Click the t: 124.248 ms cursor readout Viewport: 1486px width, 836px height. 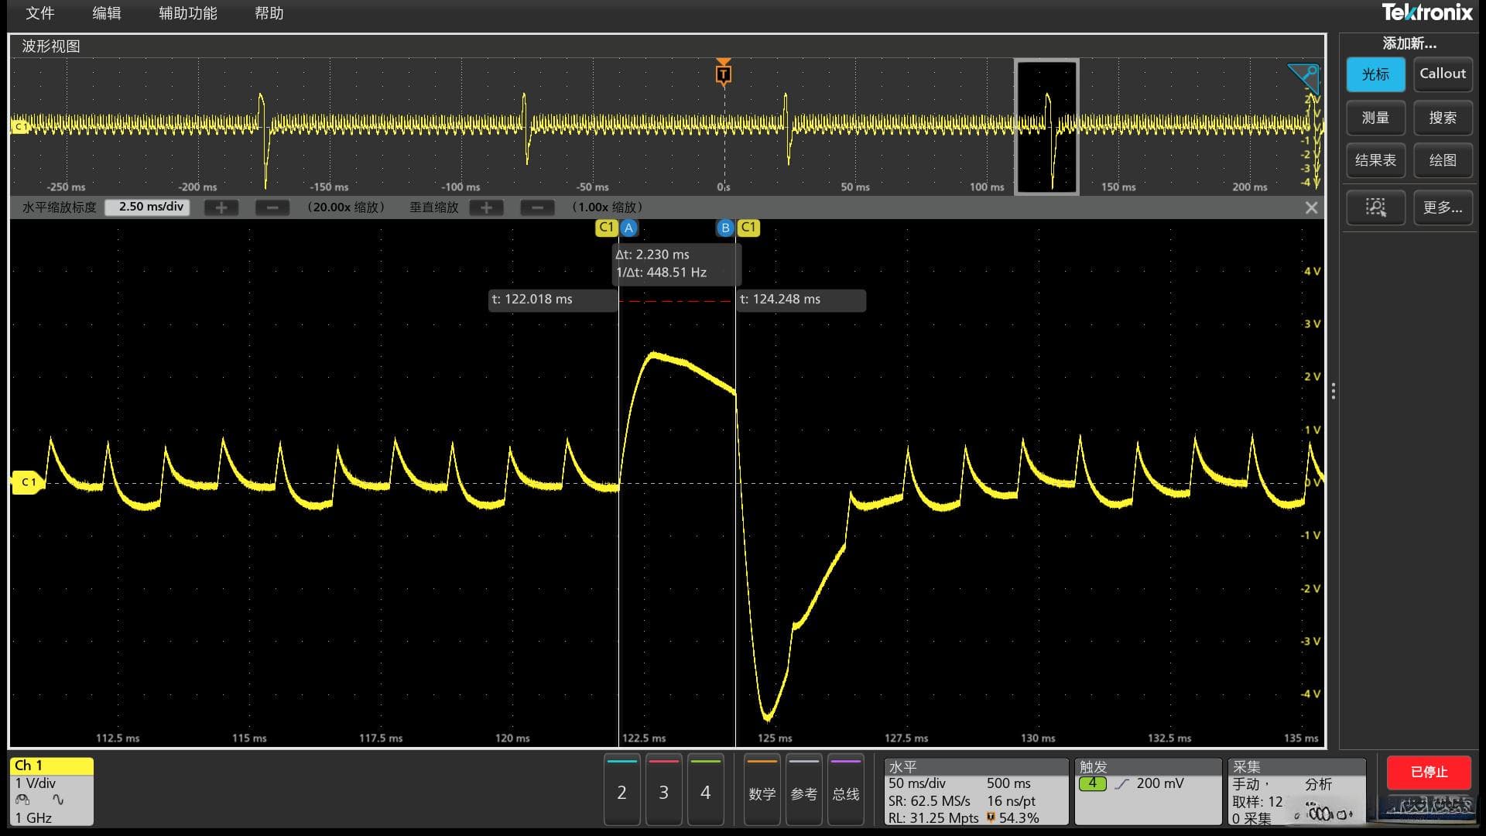point(801,300)
